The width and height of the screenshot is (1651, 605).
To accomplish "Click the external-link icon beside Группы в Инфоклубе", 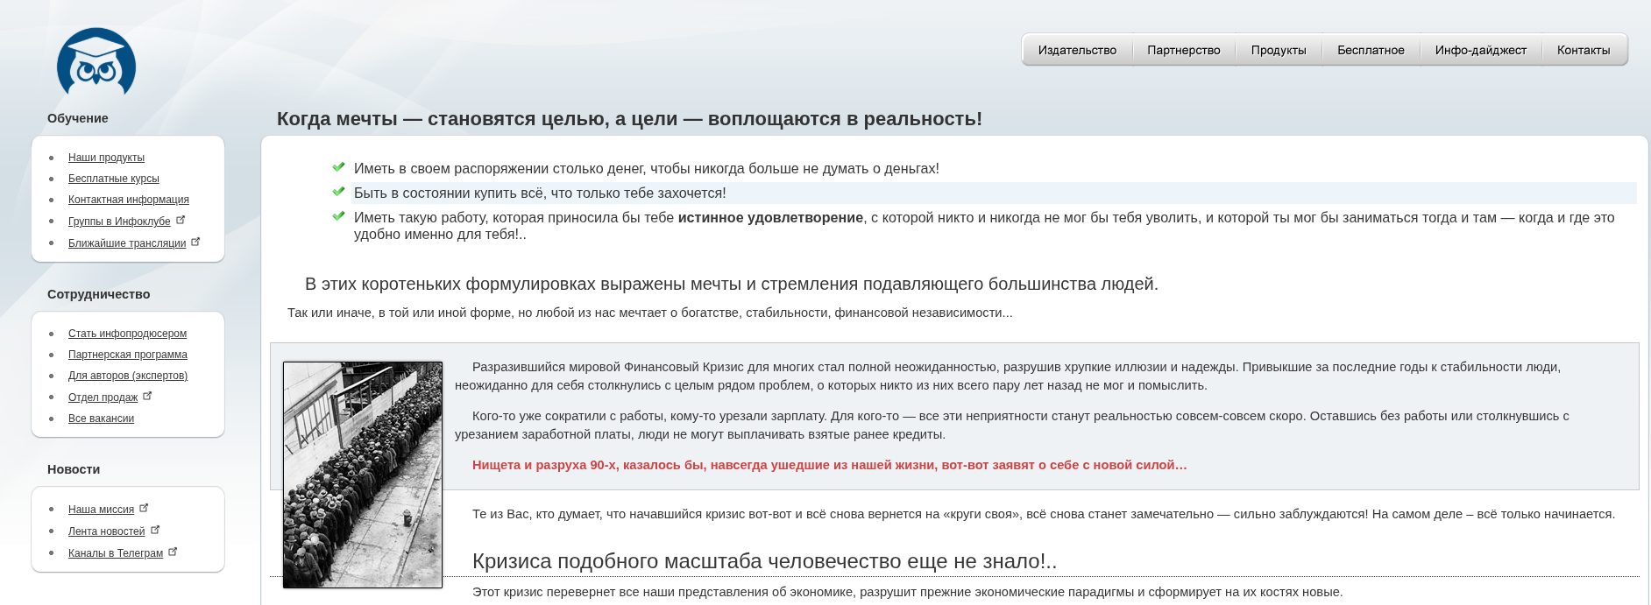I will (181, 221).
